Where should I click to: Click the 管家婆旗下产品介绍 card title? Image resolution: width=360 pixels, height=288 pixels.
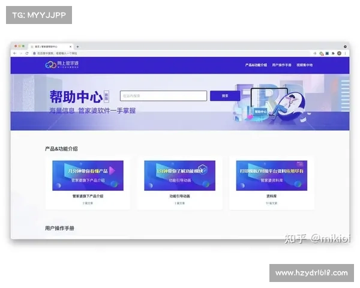(88, 196)
